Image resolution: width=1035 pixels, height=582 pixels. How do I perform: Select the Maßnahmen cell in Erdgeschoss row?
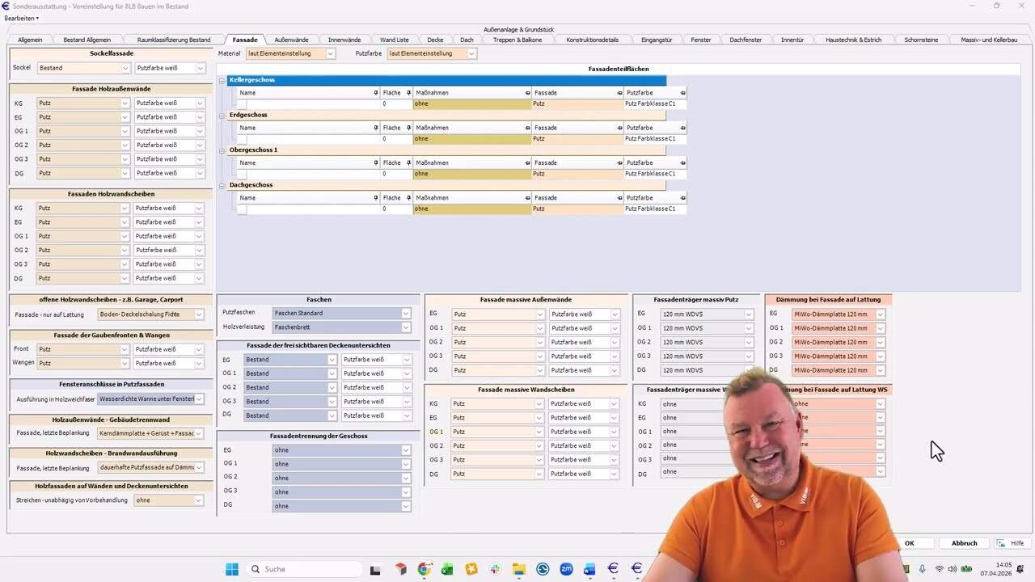coord(472,139)
